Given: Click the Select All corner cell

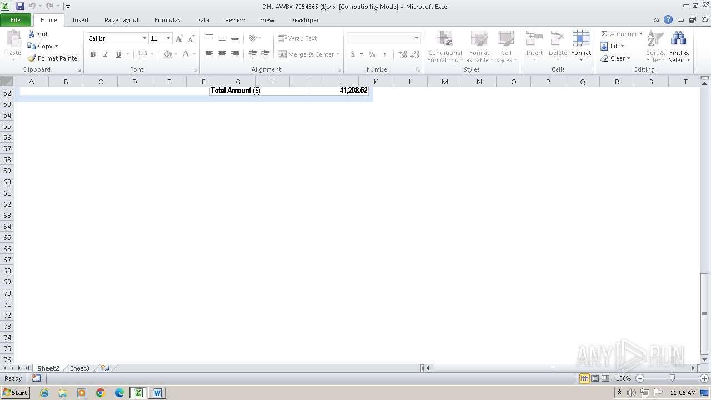Looking at the screenshot, I should click(7, 82).
